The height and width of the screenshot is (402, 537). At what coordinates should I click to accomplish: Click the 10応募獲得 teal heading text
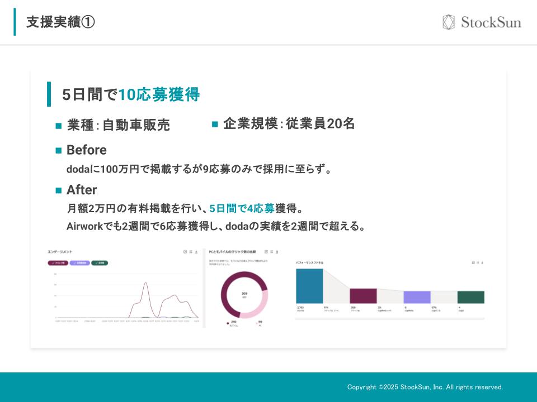tap(159, 95)
